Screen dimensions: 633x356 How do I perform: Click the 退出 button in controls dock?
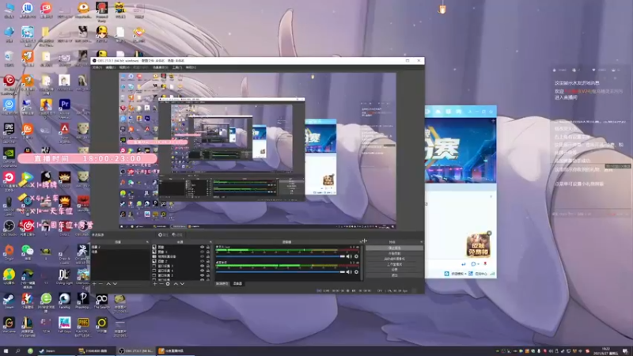394,275
